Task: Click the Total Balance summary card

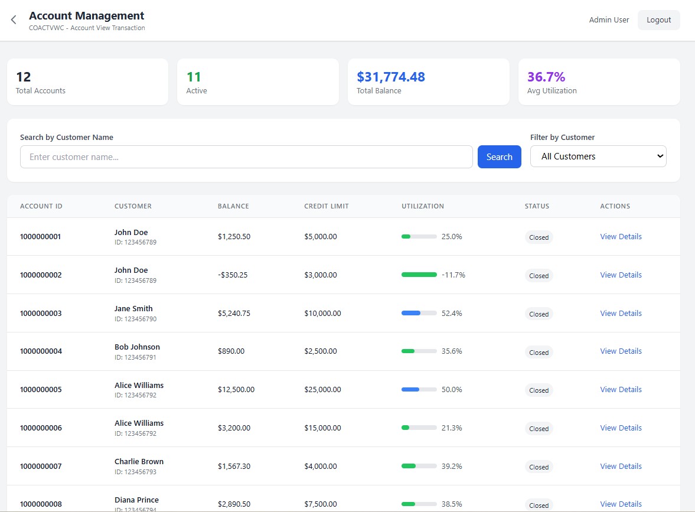Action: [428, 81]
